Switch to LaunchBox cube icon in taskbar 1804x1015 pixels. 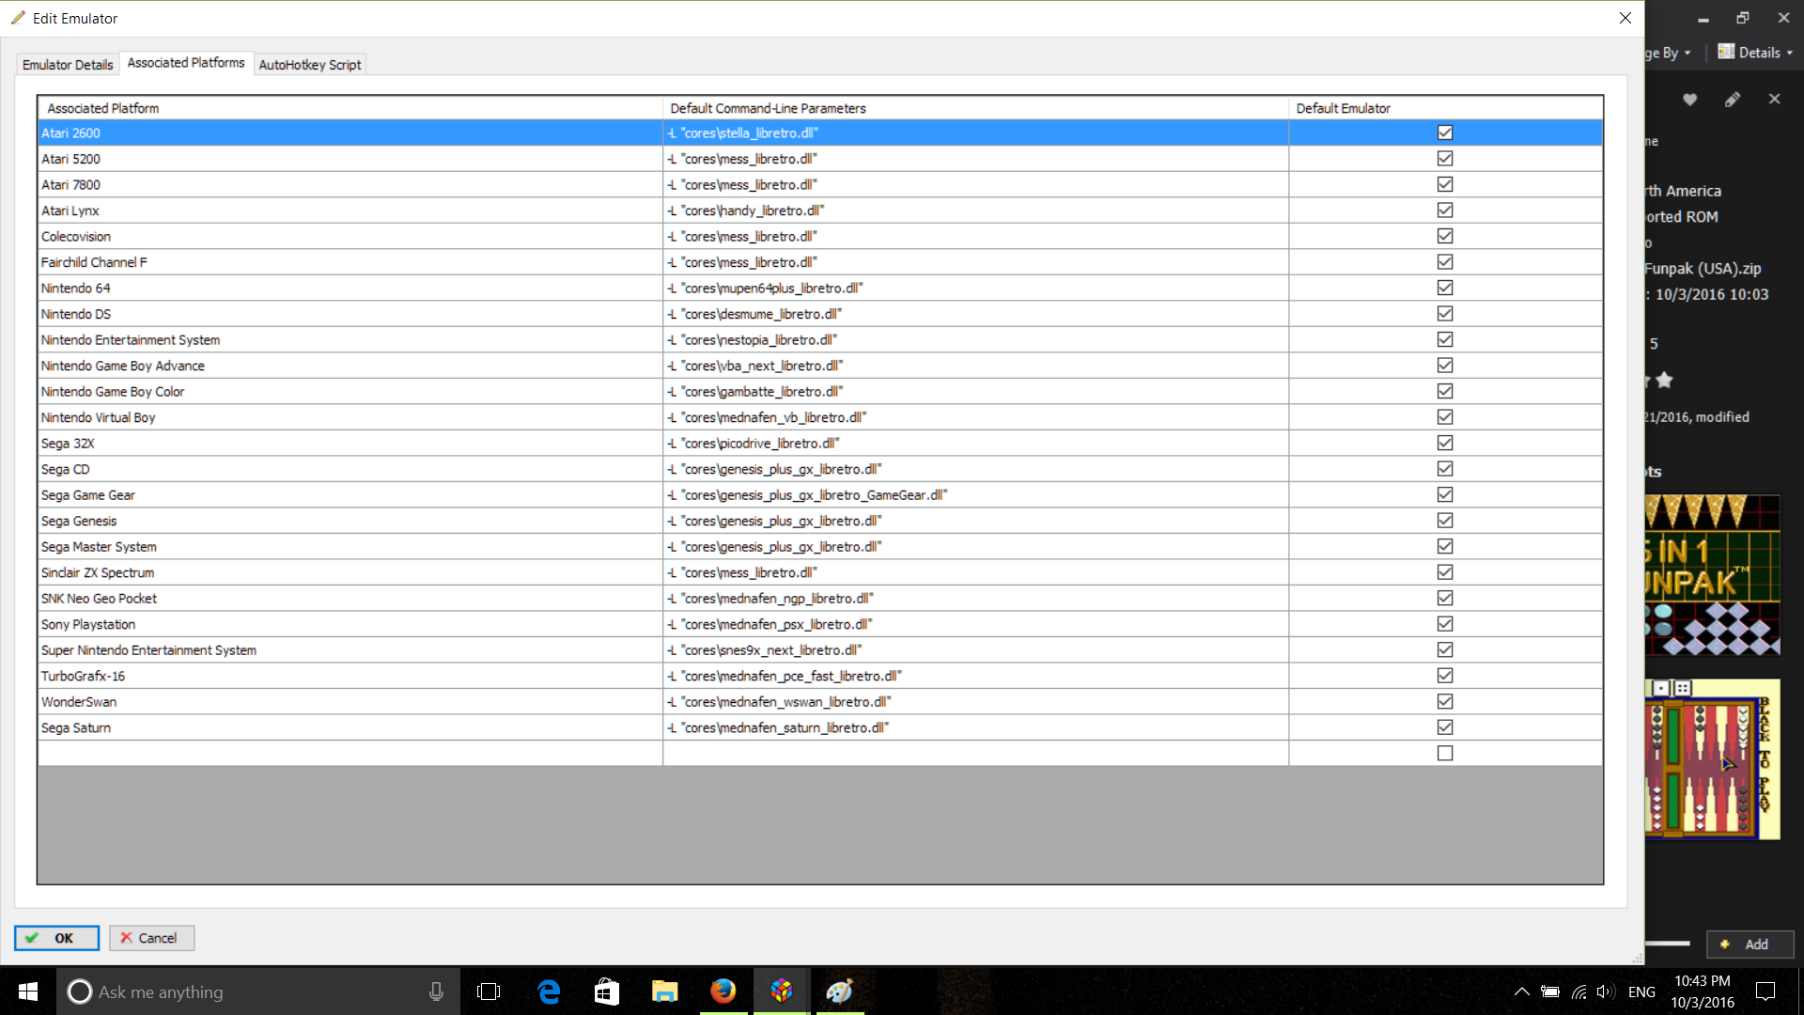(782, 992)
